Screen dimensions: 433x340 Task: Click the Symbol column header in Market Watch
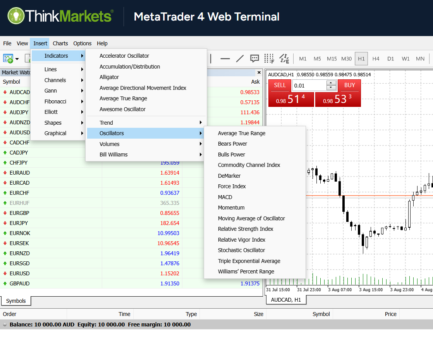point(11,82)
